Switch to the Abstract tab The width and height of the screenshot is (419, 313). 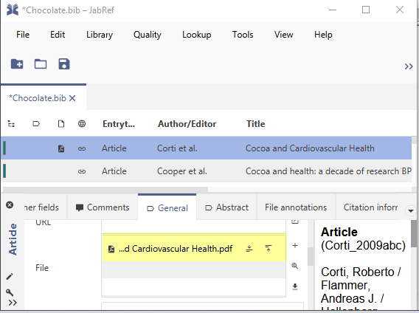[x=226, y=207]
